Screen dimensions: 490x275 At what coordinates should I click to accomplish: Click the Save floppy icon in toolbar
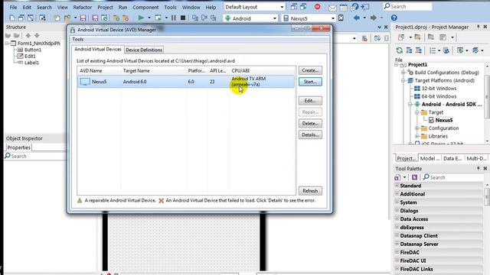click(x=83, y=18)
